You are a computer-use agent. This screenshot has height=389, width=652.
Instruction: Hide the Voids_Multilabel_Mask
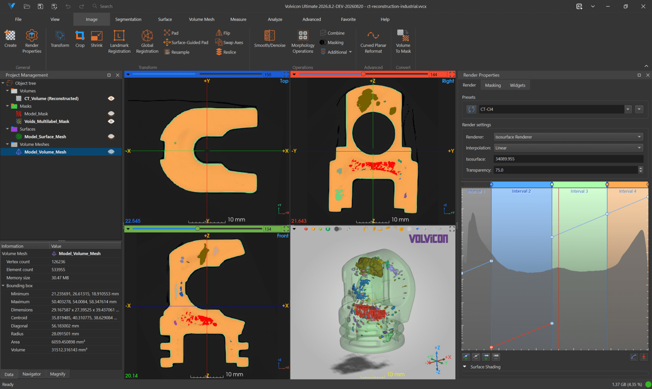[111, 121]
